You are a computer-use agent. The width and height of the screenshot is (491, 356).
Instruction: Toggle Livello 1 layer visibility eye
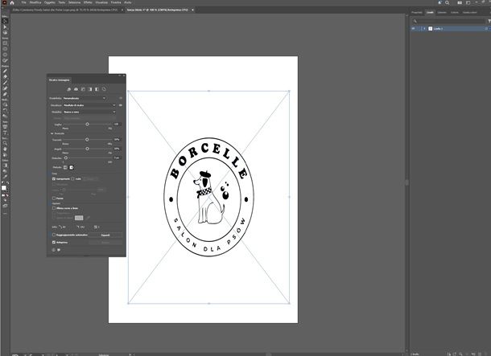point(414,28)
